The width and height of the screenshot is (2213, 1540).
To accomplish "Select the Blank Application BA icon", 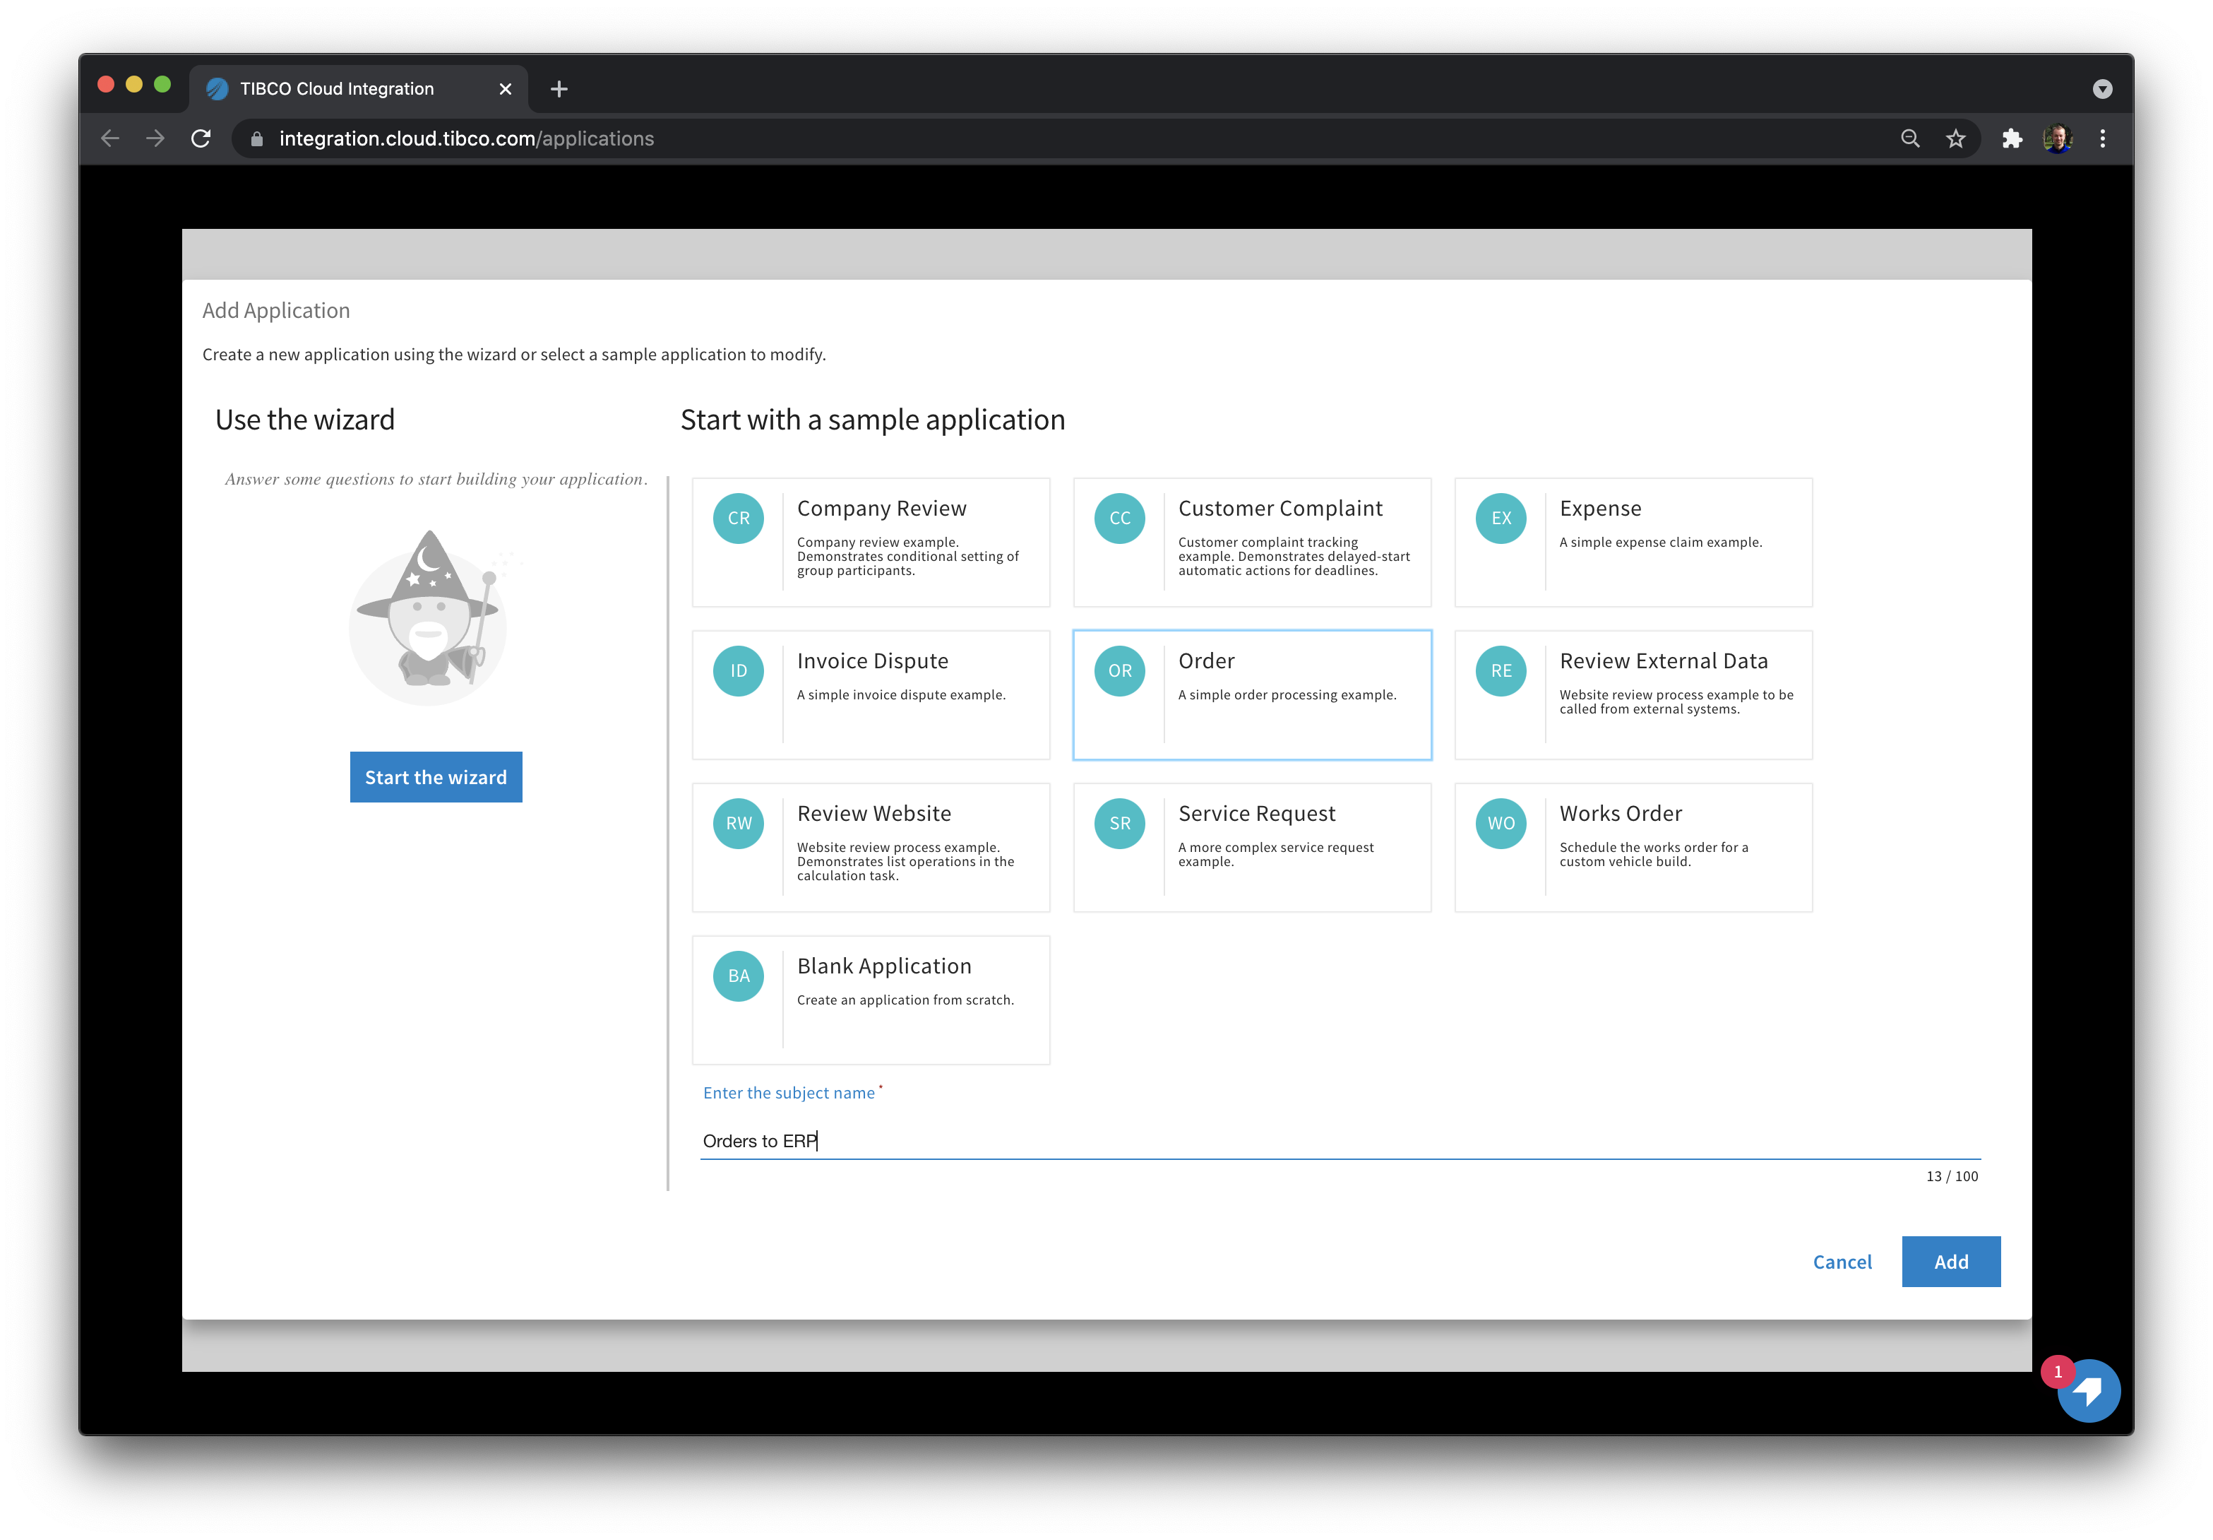I will coord(737,975).
